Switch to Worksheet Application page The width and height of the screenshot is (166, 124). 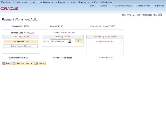click(62, 58)
